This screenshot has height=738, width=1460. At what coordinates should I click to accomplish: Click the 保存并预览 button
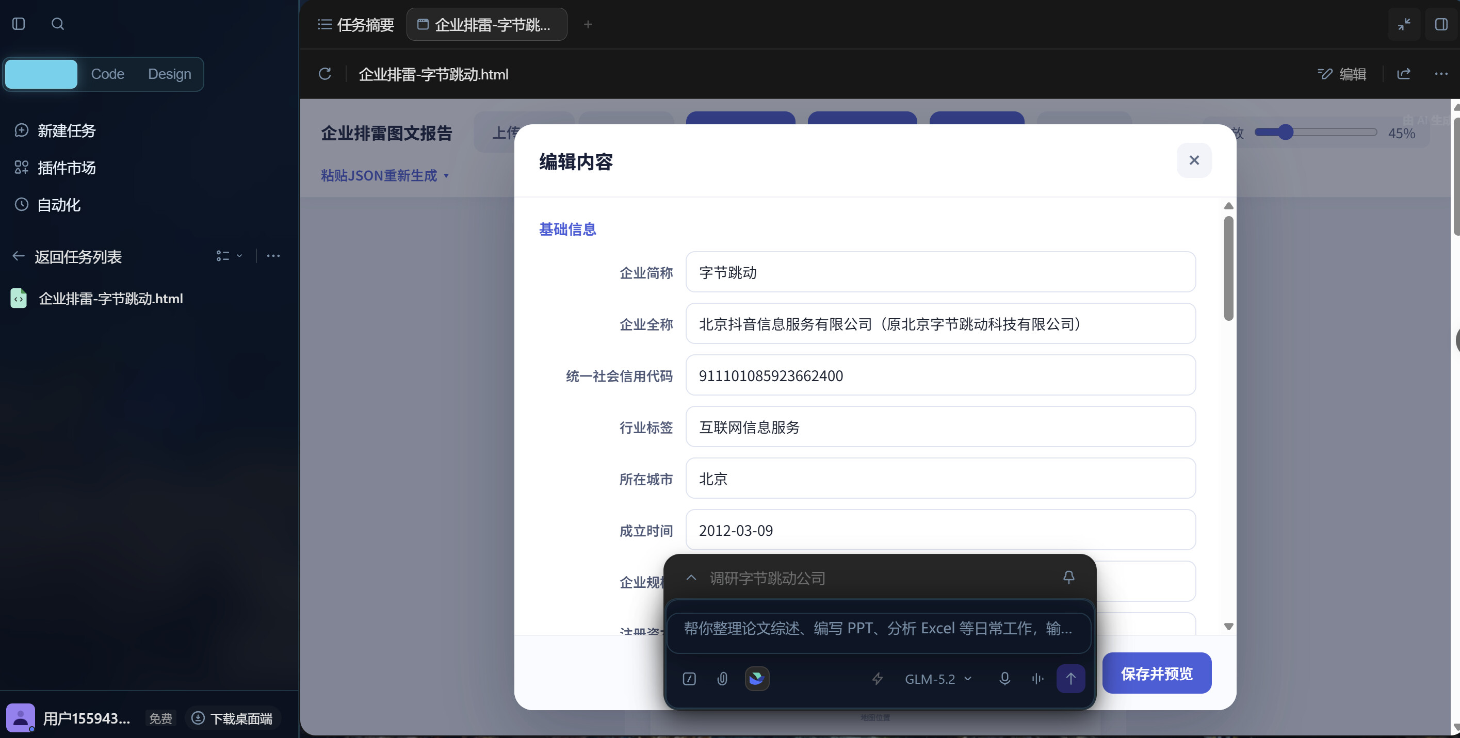click(x=1156, y=673)
